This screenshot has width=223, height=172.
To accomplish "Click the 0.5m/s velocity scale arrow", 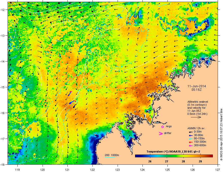I will tap(196, 117).
